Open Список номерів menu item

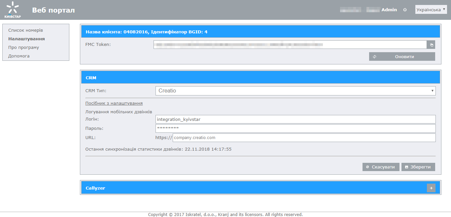tap(25, 30)
